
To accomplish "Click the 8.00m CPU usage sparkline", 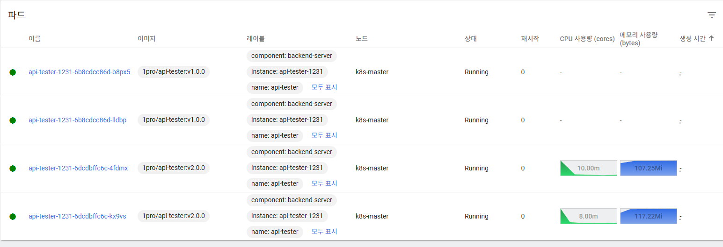I will 588,216.
